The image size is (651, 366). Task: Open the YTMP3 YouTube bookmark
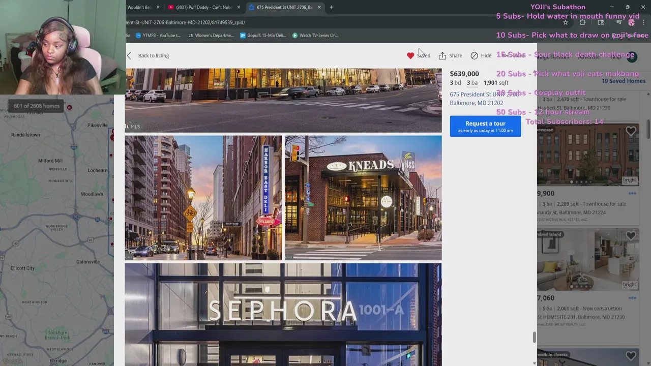(x=158, y=35)
